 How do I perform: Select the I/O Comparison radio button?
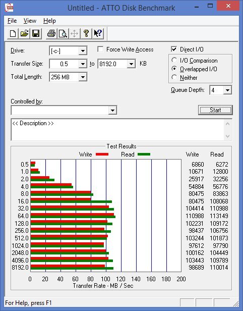click(174, 60)
